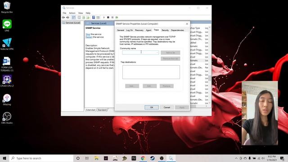Click the Add button under Trap destinations

132,86
